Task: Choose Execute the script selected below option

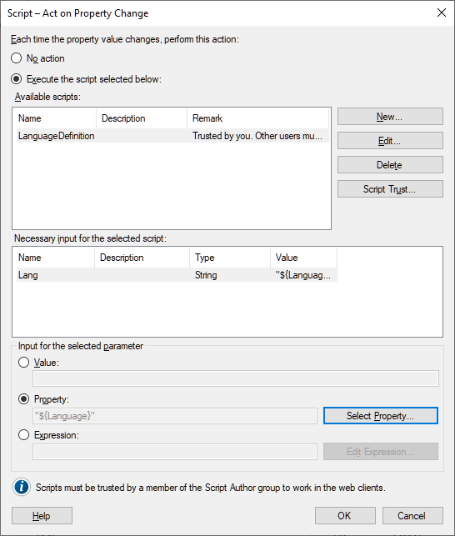Action: coord(17,79)
